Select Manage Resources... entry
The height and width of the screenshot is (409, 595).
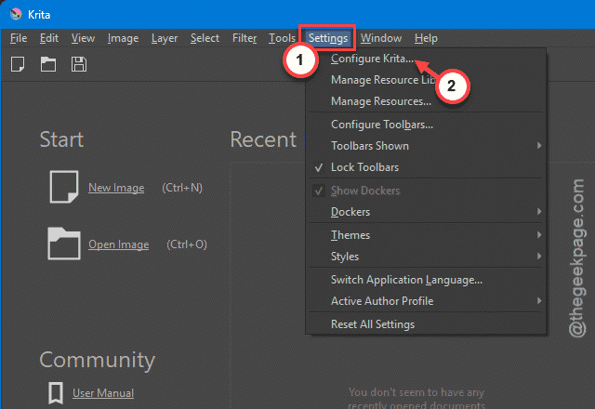coord(426,101)
